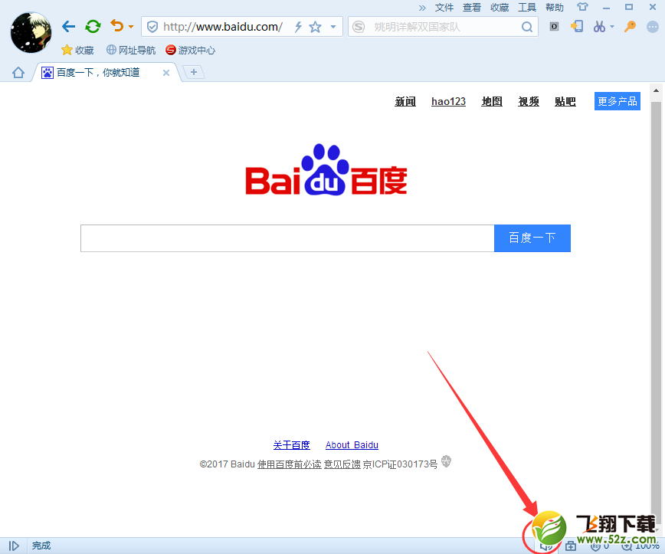665x554 pixels.
Task: Refresh the current page
Action: tap(93, 26)
